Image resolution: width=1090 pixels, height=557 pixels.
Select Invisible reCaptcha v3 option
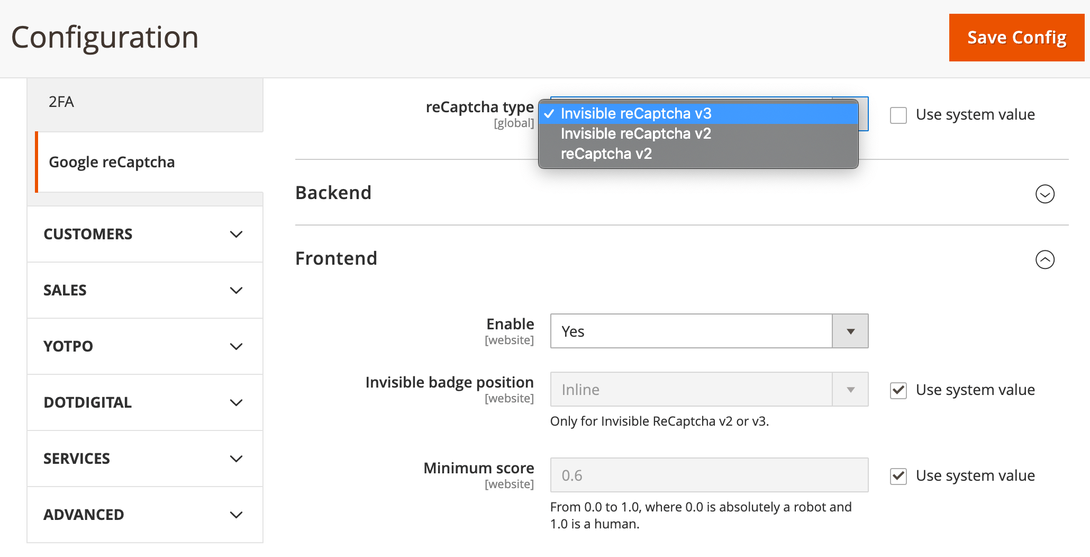(x=637, y=113)
